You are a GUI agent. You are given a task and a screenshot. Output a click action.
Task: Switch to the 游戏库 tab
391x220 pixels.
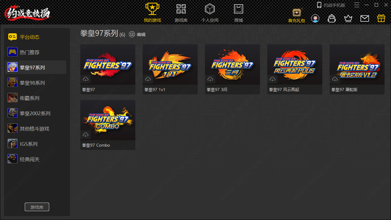pos(181,12)
